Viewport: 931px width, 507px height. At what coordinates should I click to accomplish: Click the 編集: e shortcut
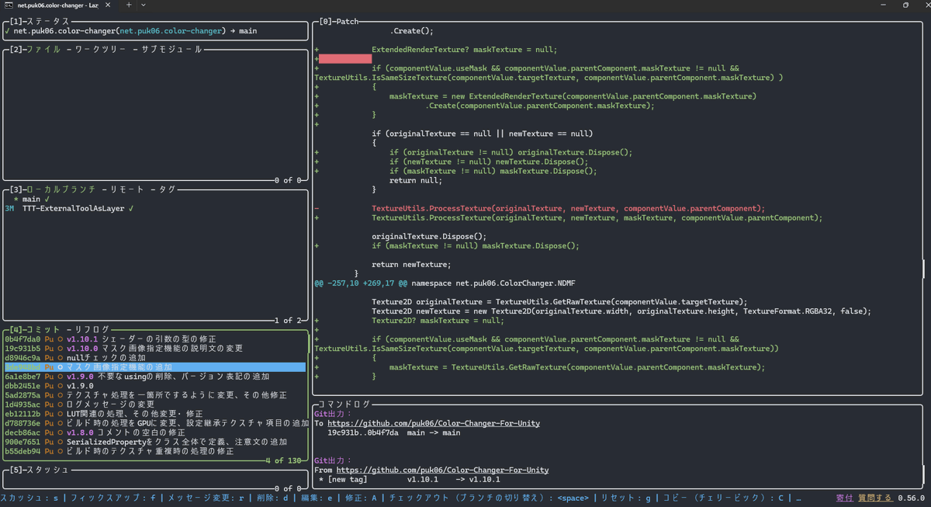tap(317, 498)
